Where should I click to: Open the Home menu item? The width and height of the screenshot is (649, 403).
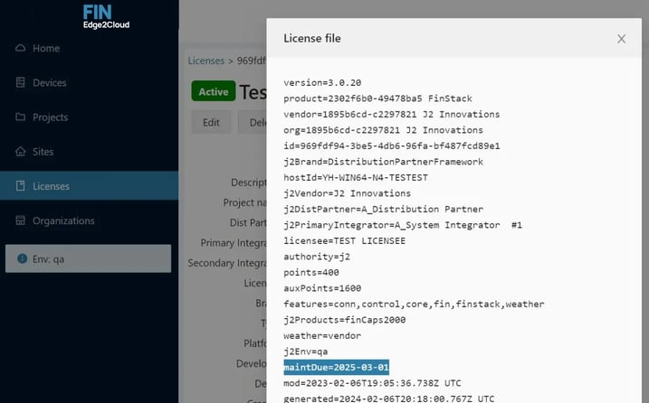[x=89, y=48]
